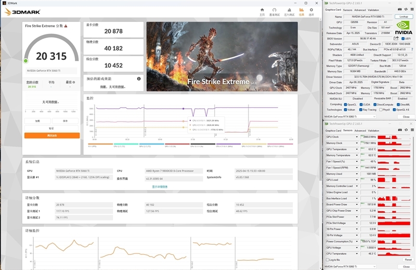
Task: Click the GPU Load red sensor graph
Action: click(x=394, y=180)
